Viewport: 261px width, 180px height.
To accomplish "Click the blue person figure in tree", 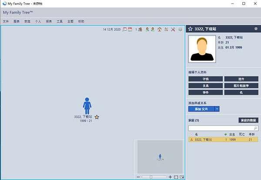I will (x=87, y=106).
